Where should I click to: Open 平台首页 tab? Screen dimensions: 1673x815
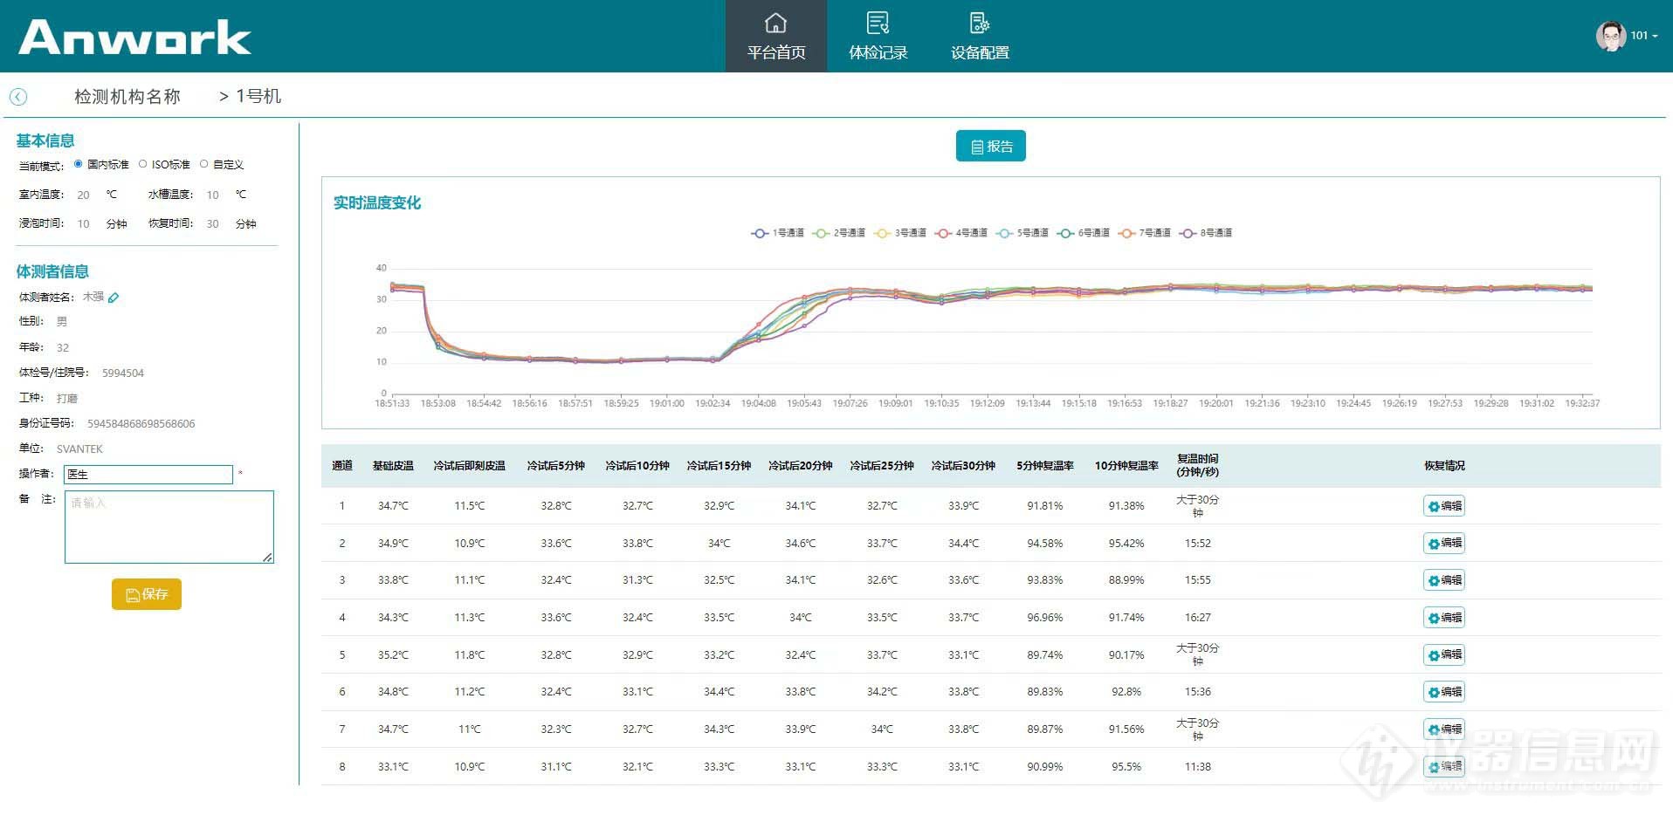[776, 36]
